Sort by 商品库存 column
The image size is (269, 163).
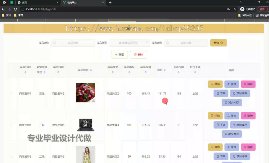pos(129,72)
